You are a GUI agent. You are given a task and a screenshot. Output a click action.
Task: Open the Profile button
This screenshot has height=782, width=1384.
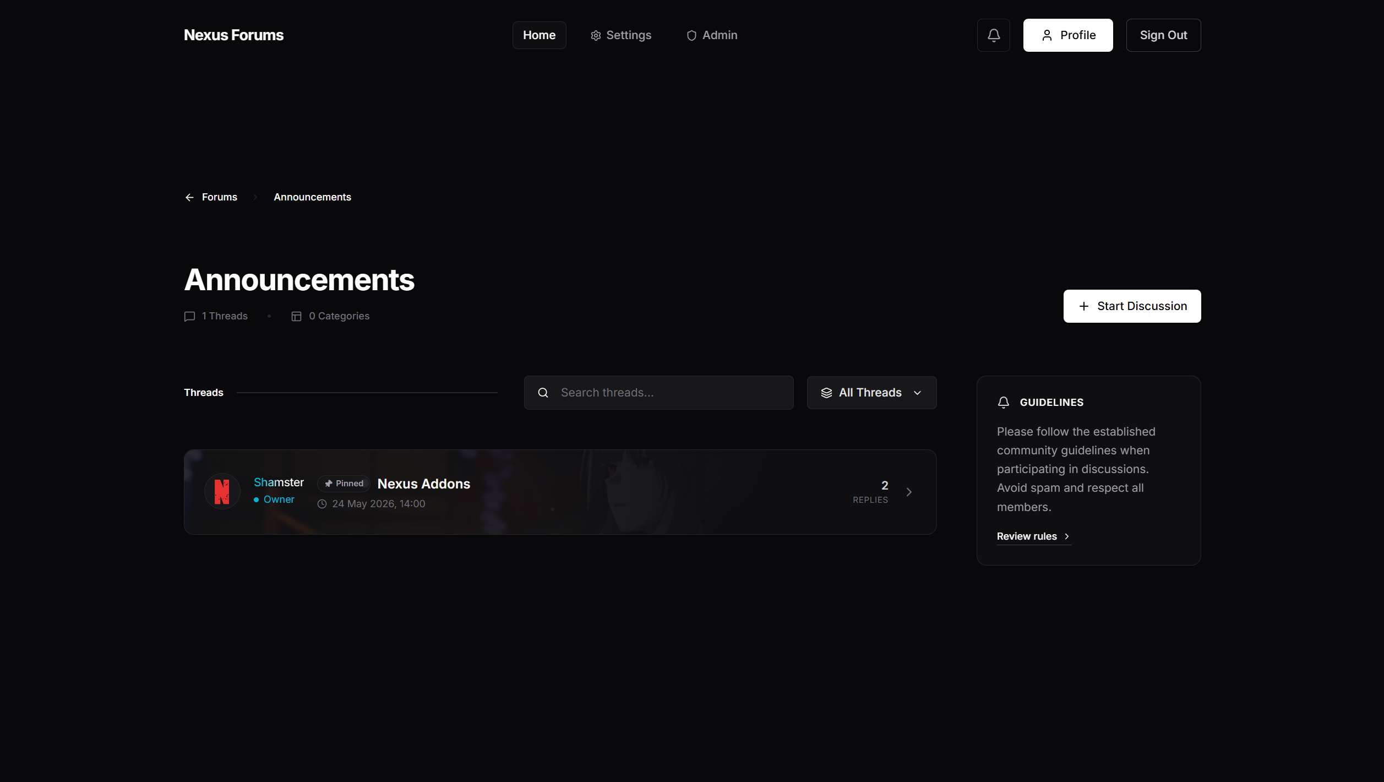pos(1067,35)
